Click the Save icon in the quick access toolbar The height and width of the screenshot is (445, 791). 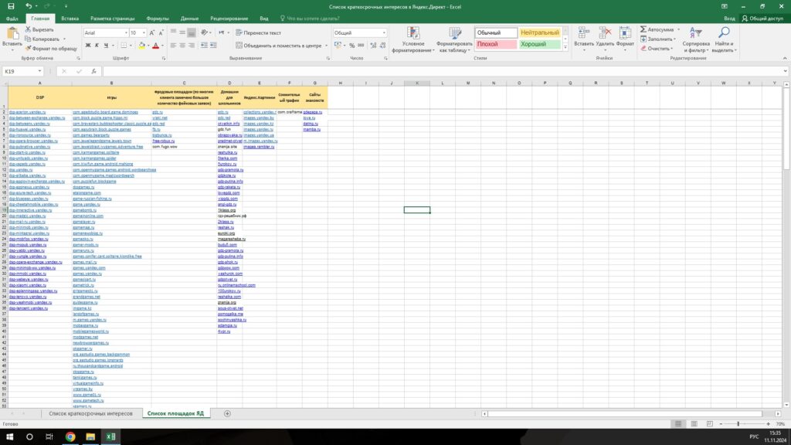(11, 6)
